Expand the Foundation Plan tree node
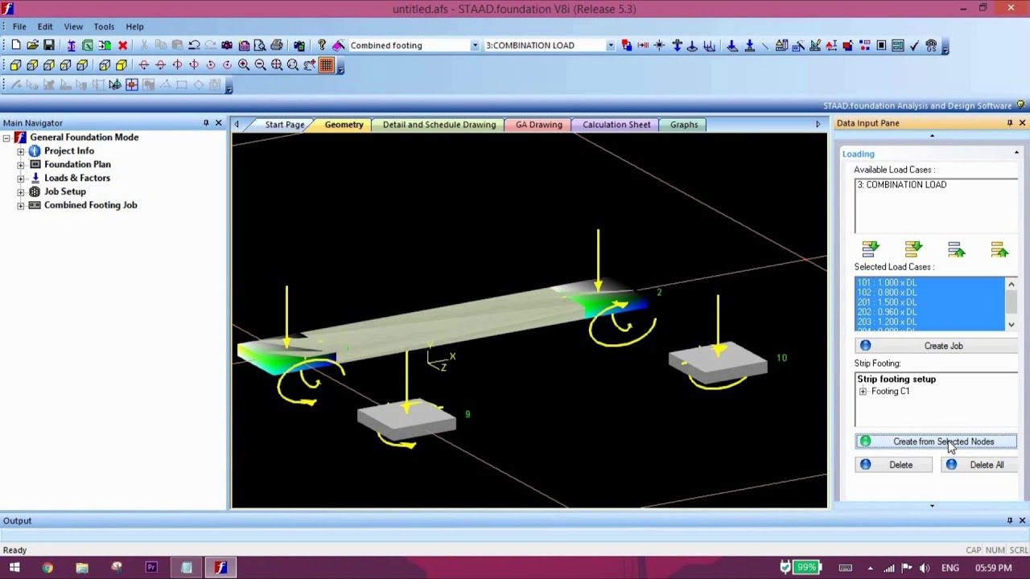Image resolution: width=1030 pixels, height=579 pixels. tap(21, 165)
